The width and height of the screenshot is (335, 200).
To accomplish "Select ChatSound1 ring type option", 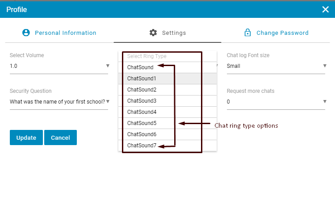I will pos(142,79).
